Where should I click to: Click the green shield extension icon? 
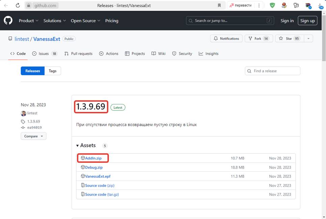272,5
